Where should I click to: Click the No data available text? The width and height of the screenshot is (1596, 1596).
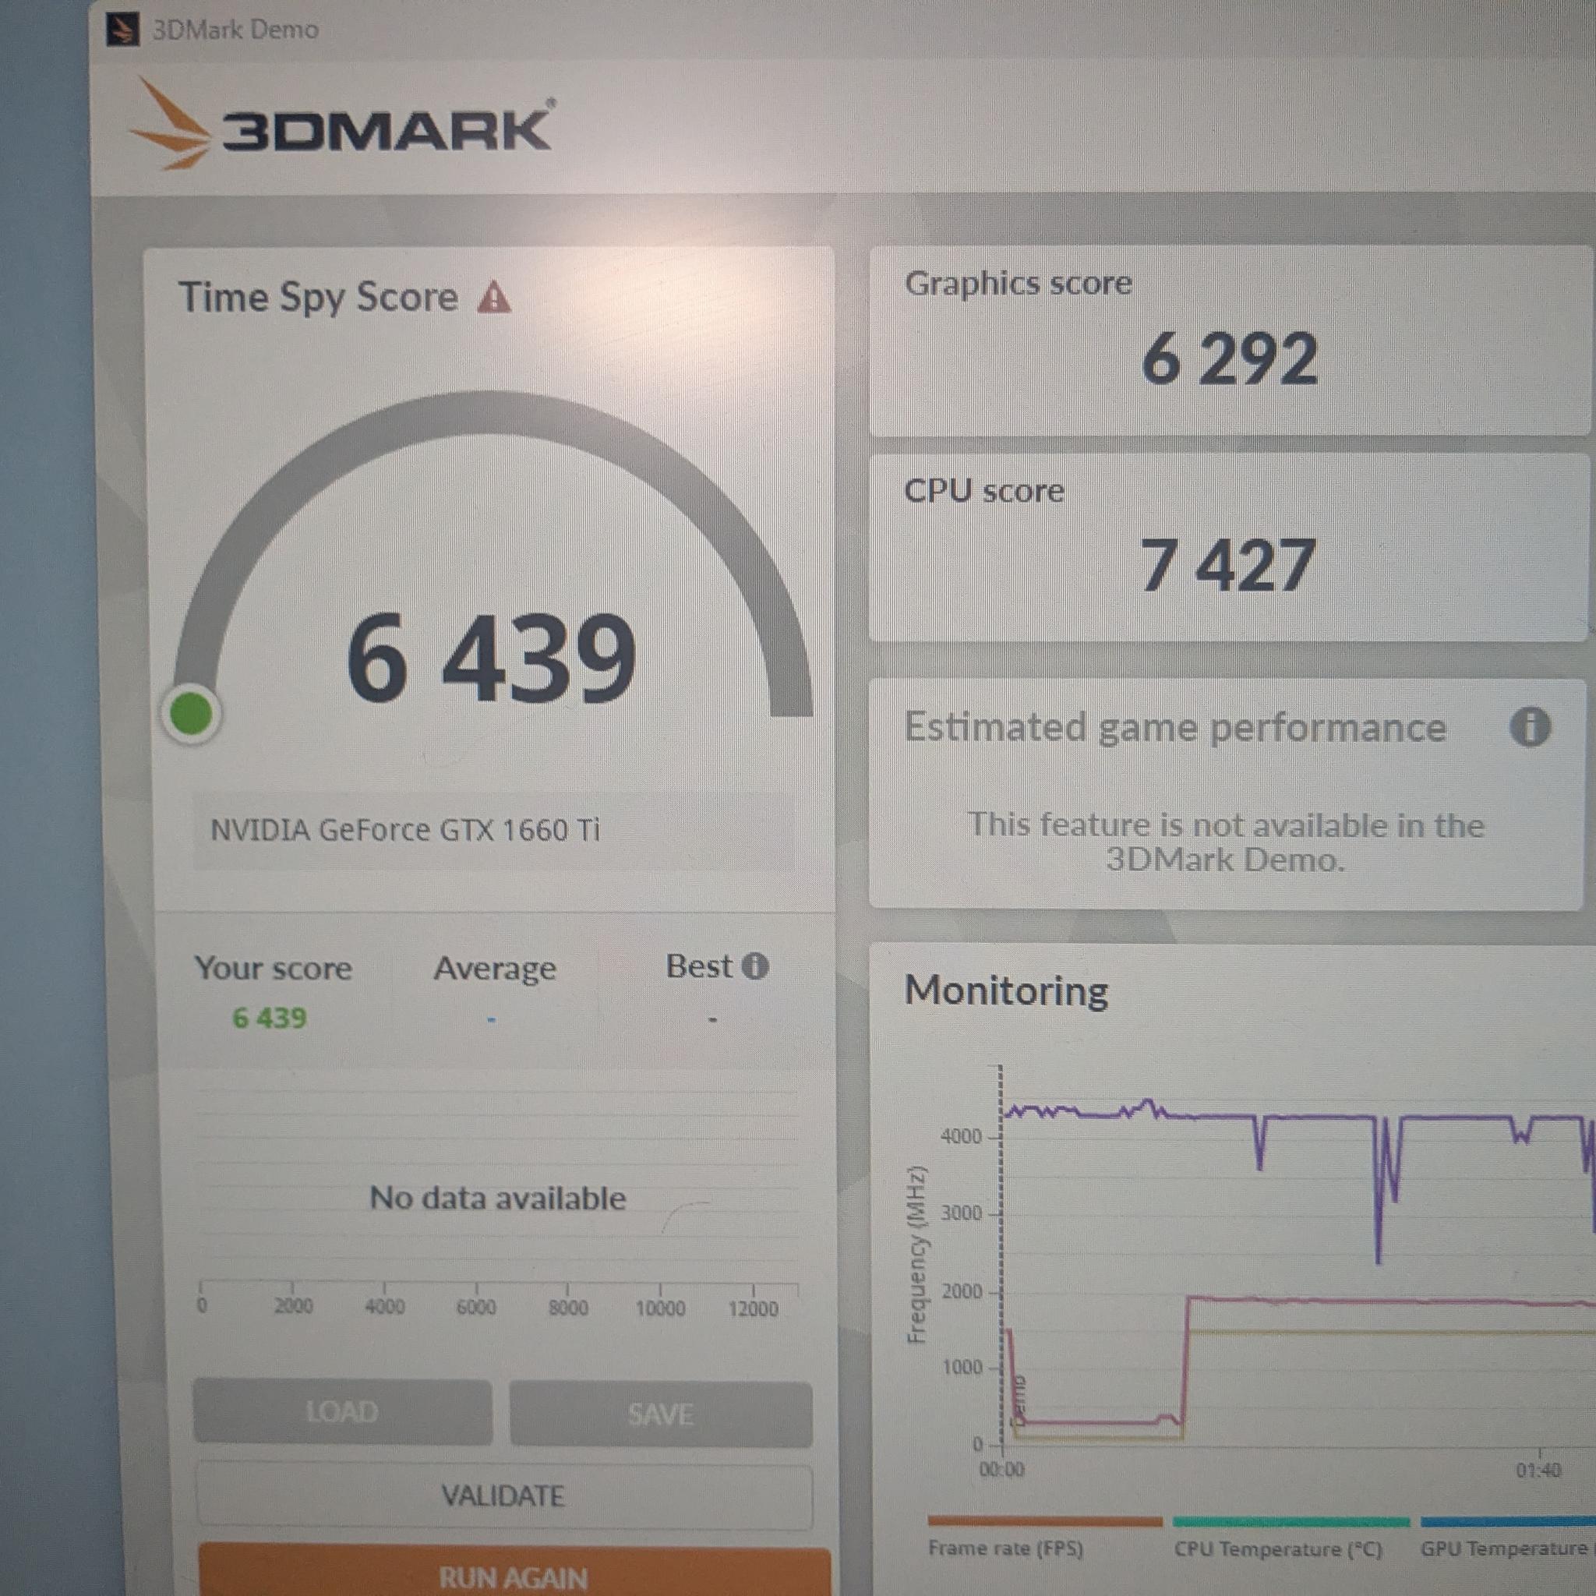pyautogui.click(x=497, y=1198)
